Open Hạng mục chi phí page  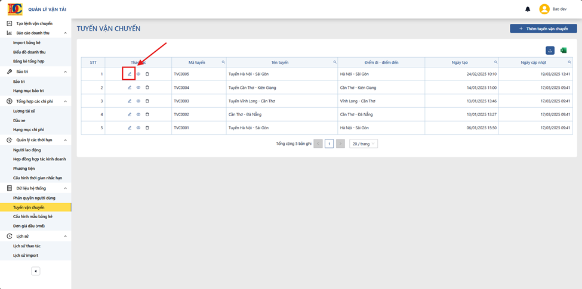(36, 130)
